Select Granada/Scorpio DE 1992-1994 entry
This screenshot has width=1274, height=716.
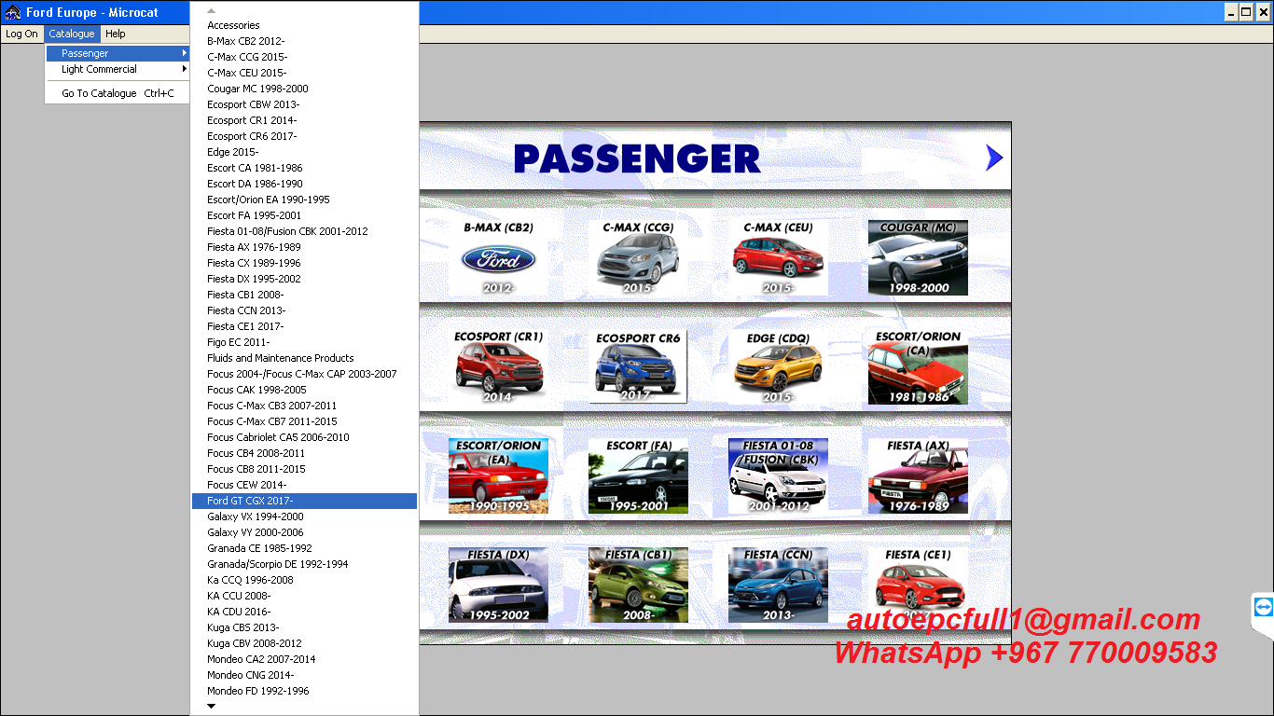coord(304,564)
